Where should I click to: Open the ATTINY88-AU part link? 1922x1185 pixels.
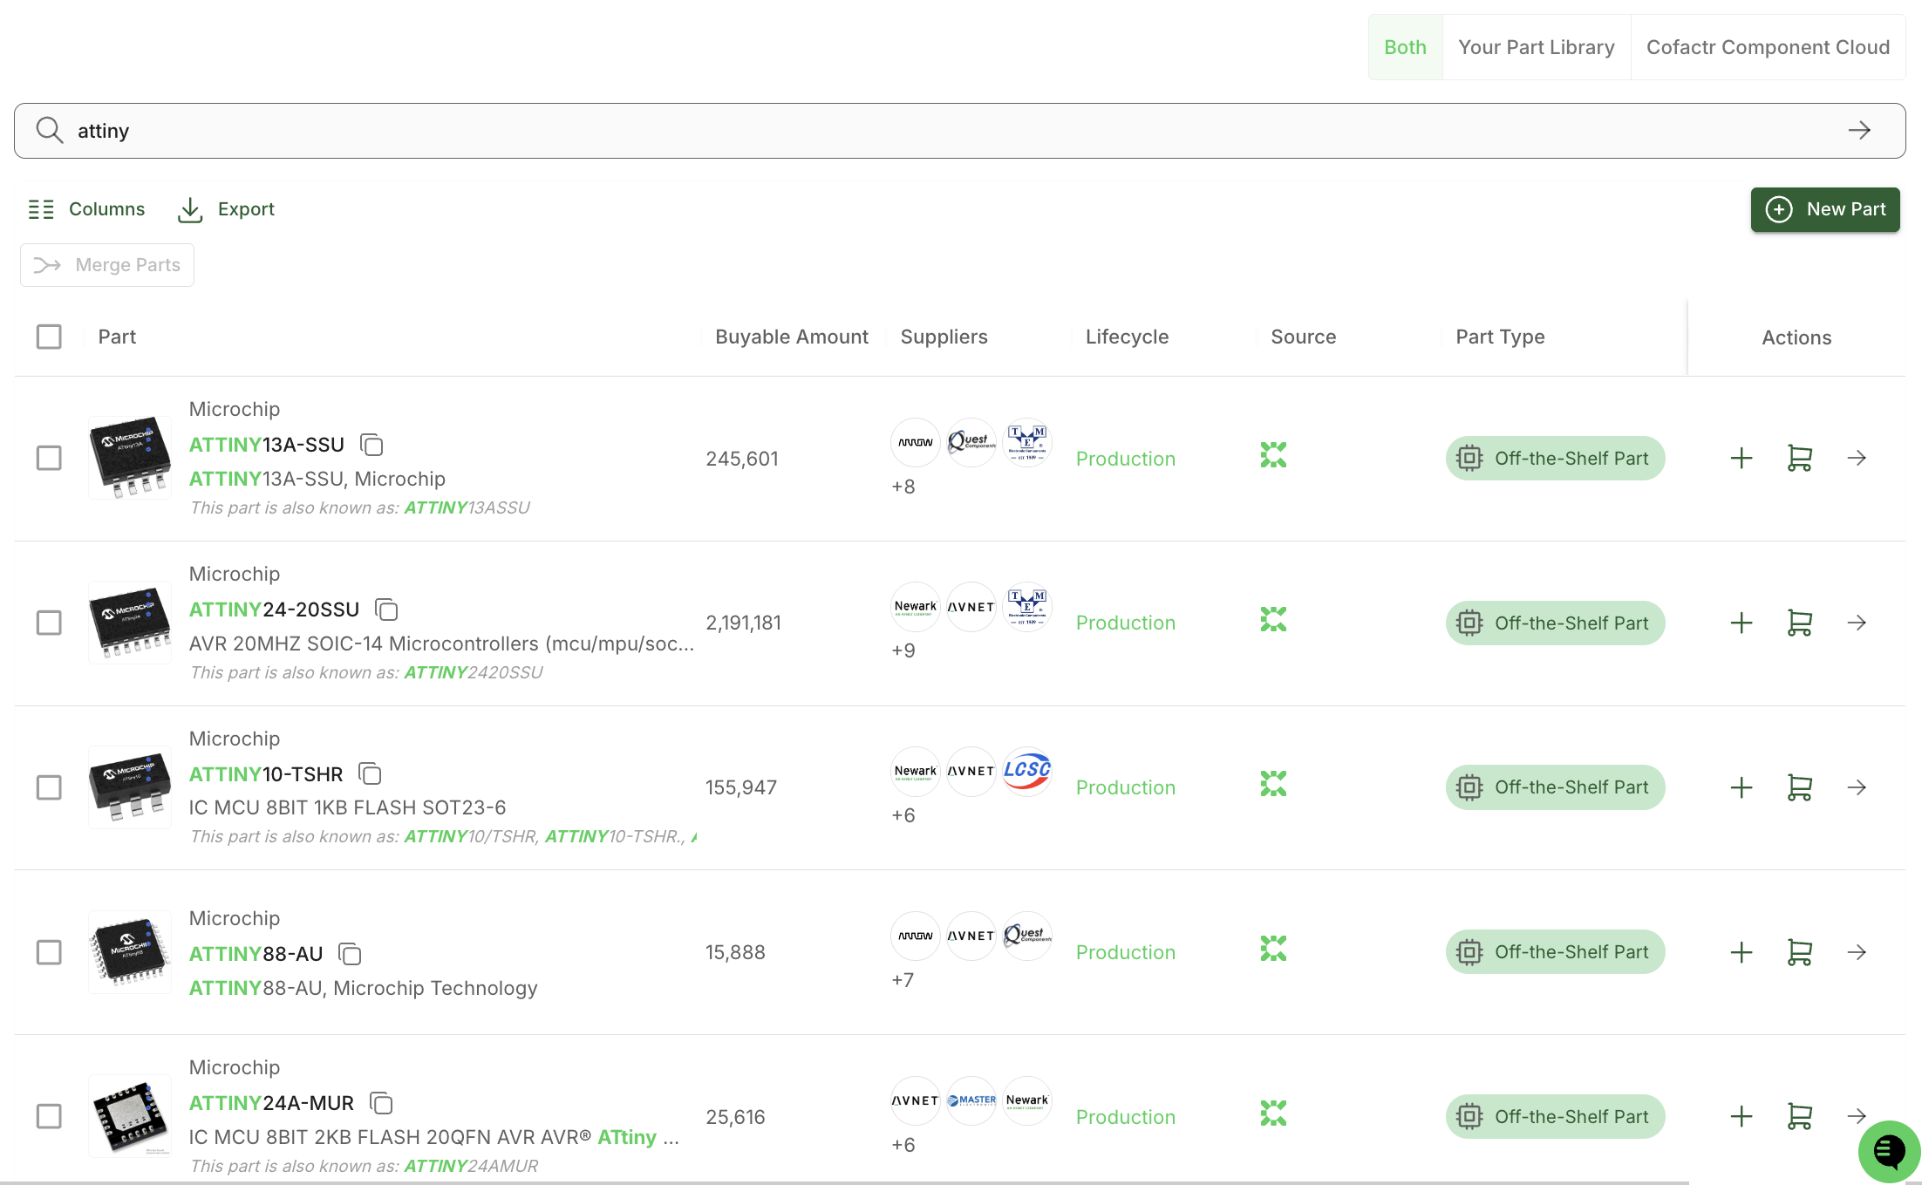click(x=256, y=954)
